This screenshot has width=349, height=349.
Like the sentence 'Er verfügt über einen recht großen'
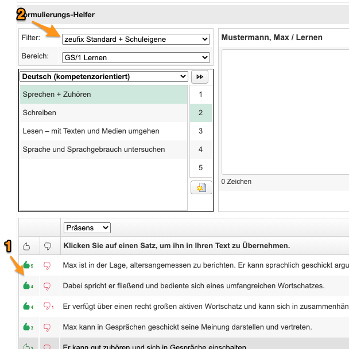click(x=26, y=306)
